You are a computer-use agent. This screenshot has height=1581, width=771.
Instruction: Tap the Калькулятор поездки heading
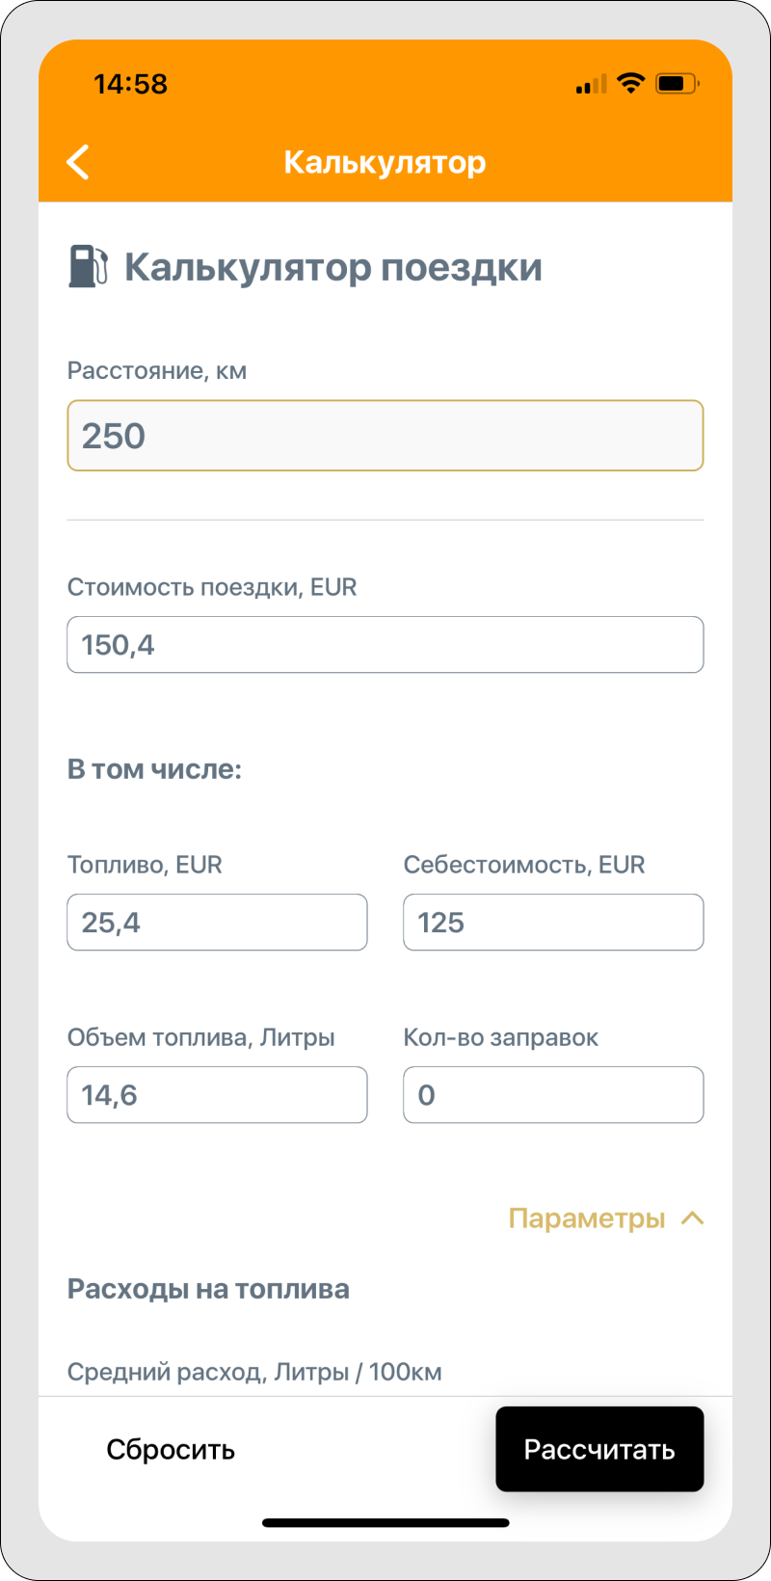pyautogui.click(x=333, y=267)
